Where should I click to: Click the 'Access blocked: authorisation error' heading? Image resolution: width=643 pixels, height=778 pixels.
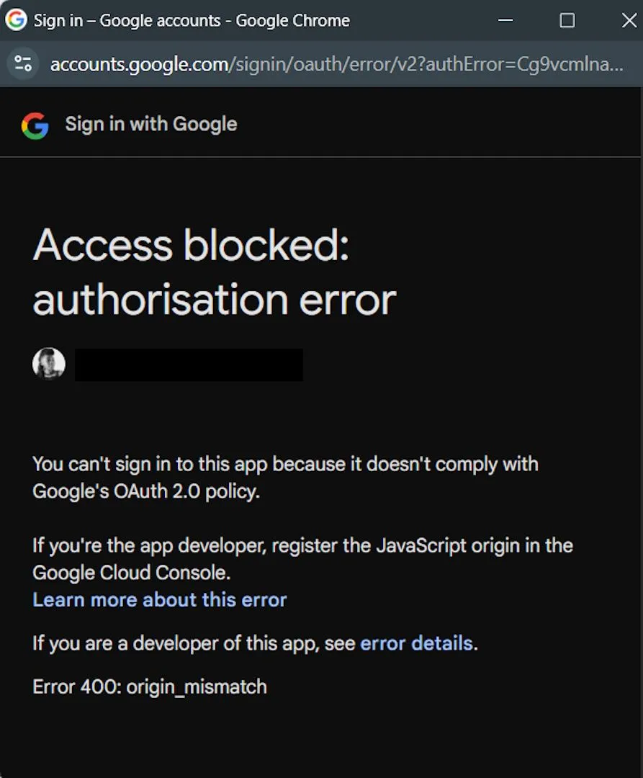pos(214,272)
